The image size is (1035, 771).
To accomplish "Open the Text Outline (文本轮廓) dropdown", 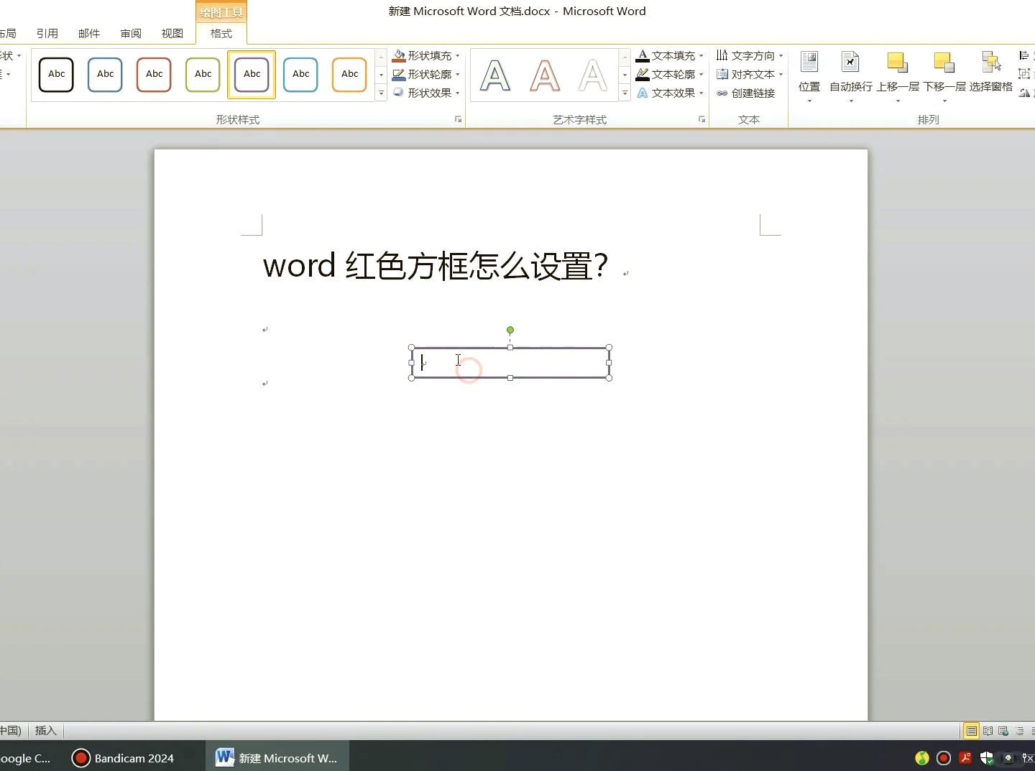I will 670,74.
